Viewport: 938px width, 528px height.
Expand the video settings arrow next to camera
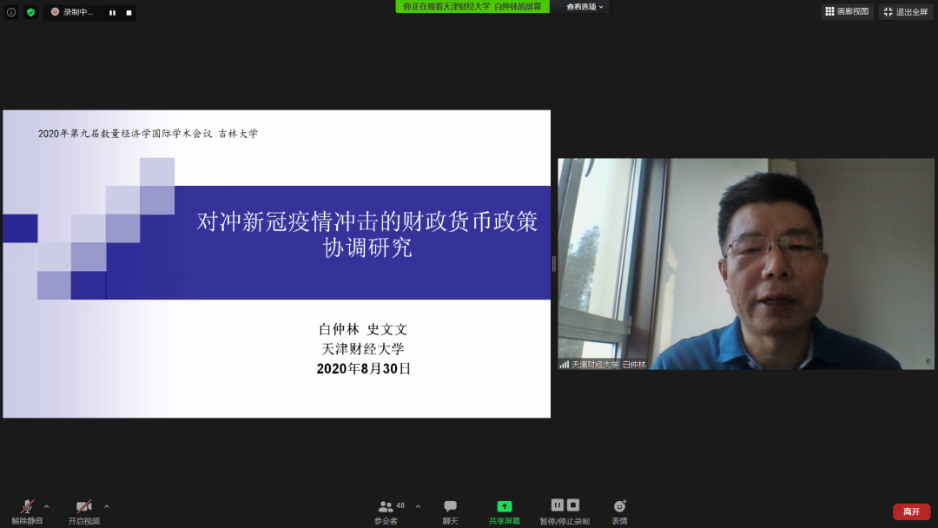[x=107, y=506]
